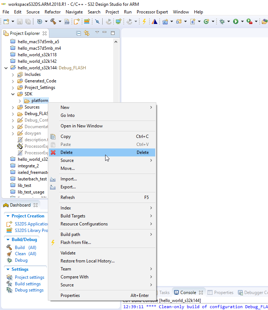The image size is (268, 310).
Task: Click the new source folder toolbar icon
Action: [x=179, y=21]
